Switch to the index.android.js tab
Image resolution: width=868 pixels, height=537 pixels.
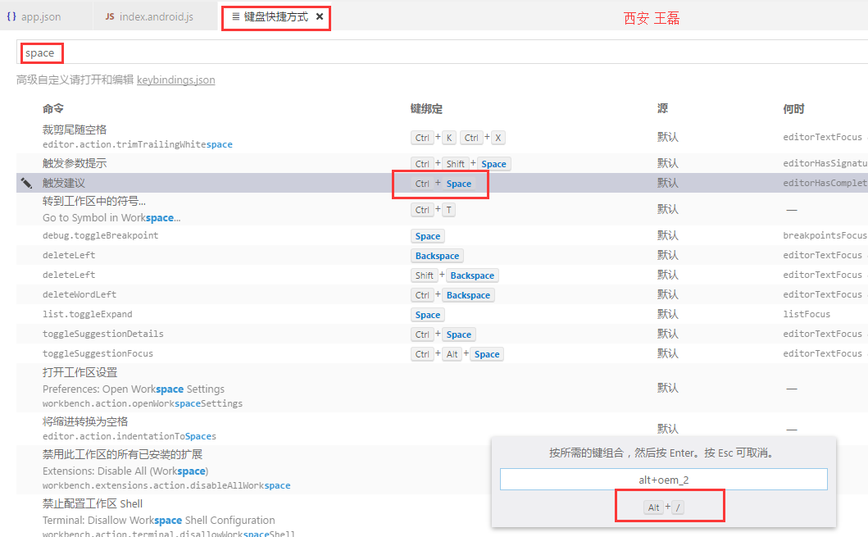[156, 16]
